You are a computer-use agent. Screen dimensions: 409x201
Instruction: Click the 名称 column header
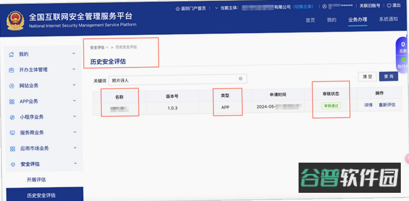pos(119,97)
